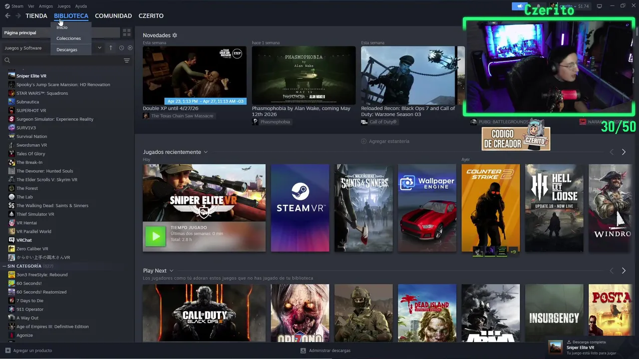Open the Counter-Strike 2 tile
This screenshot has width=639, height=359.
pyautogui.click(x=490, y=208)
